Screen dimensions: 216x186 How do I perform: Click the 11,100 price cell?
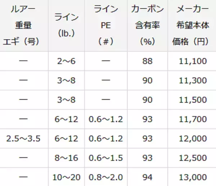pyautogui.click(x=193, y=61)
